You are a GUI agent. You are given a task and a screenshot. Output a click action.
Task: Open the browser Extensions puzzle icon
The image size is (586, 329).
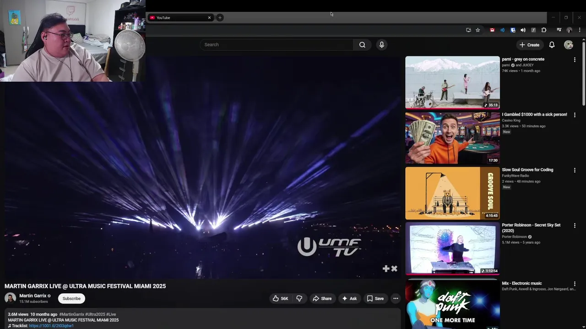544,30
